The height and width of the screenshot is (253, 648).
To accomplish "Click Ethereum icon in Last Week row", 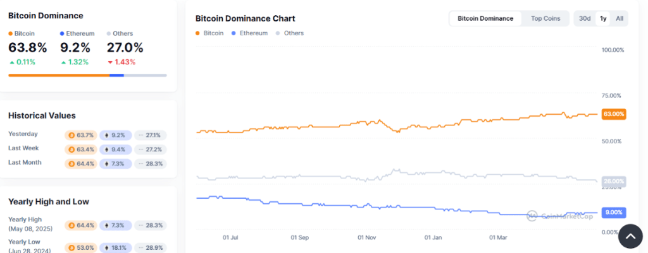I will (106, 150).
